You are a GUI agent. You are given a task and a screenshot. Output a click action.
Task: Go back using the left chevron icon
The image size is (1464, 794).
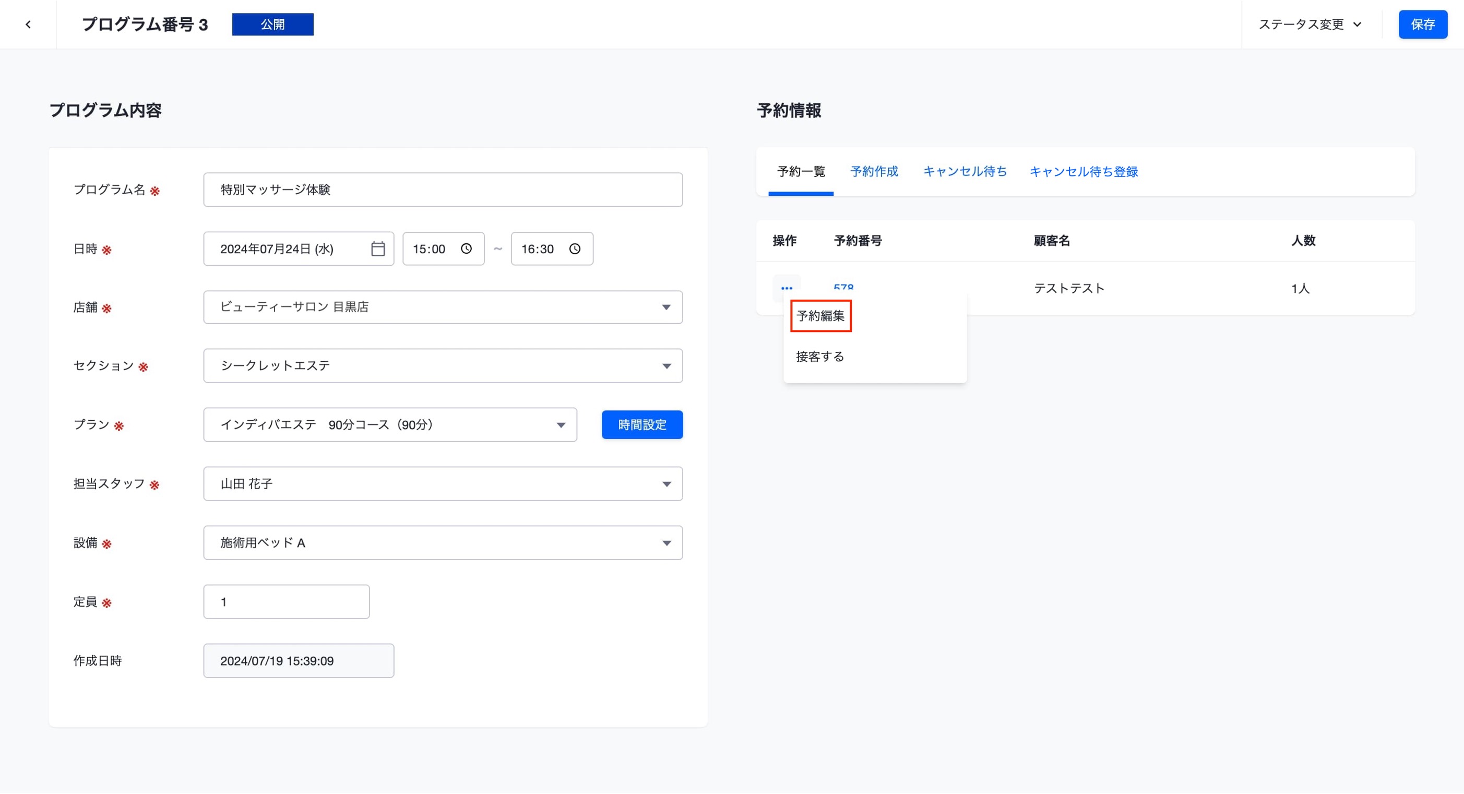coord(28,25)
